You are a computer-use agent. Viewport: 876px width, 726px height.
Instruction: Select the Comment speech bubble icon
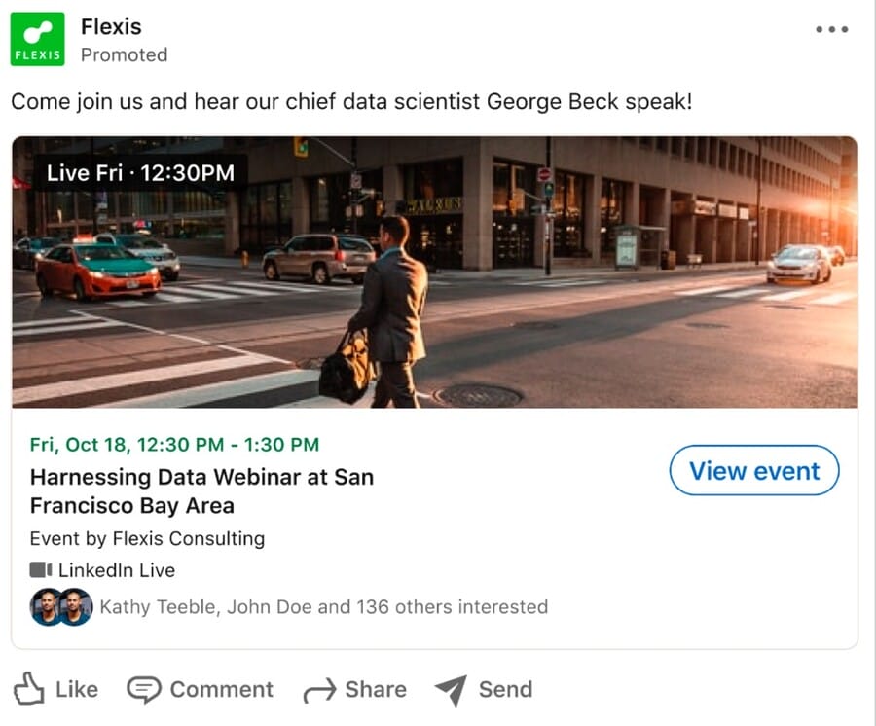(142, 689)
